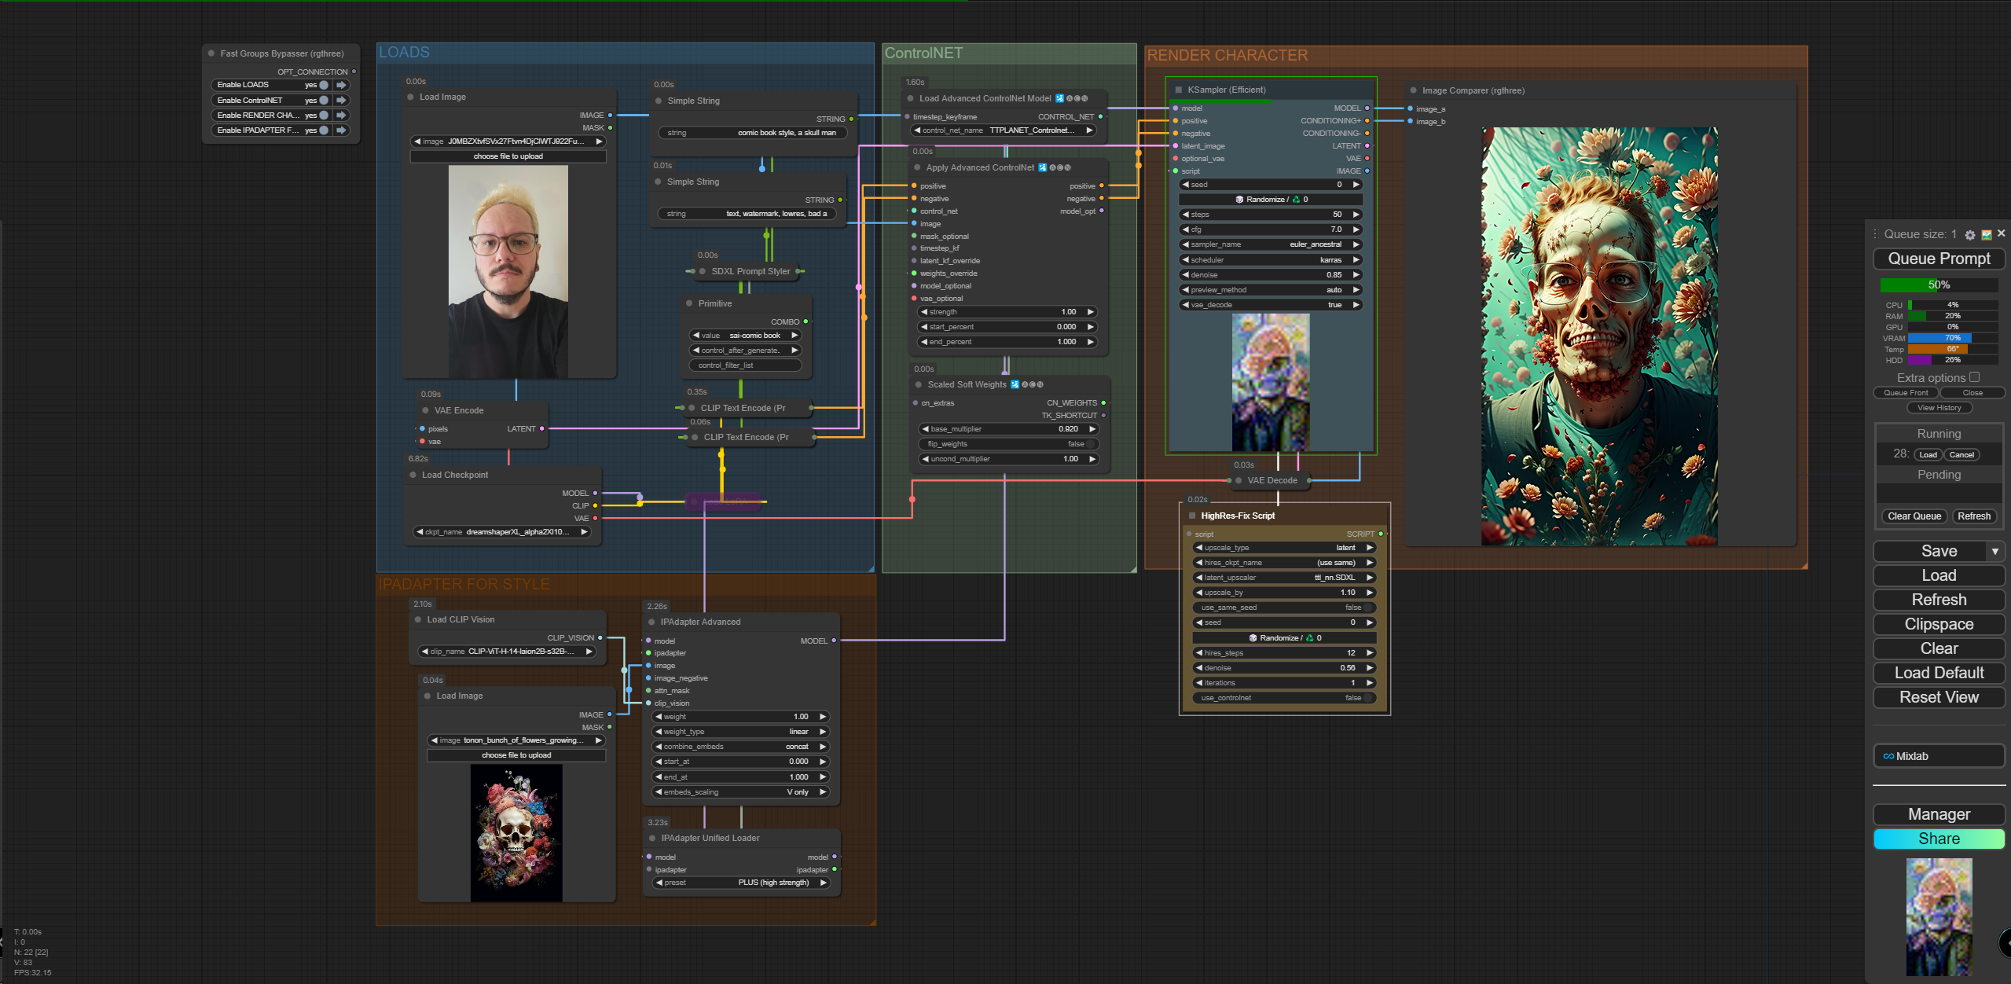Click the blue badge icon on Load Advanced ControlNet Model

(x=1059, y=99)
